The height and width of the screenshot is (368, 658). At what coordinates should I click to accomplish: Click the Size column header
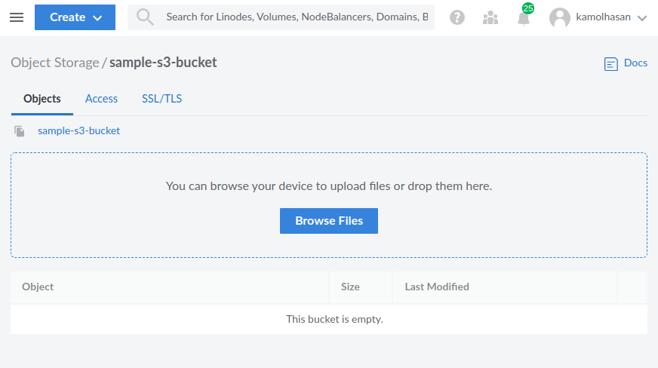350,287
